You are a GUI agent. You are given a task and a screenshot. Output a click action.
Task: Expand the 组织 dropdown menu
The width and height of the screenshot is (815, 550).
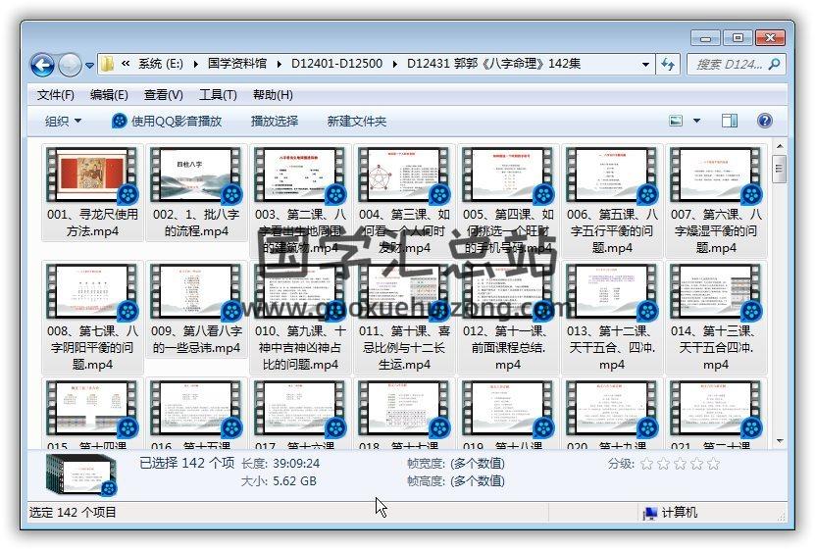click(63, 121)
